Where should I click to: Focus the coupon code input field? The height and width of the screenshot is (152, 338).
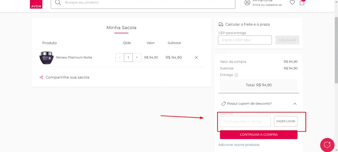click(x=245, y=121)
